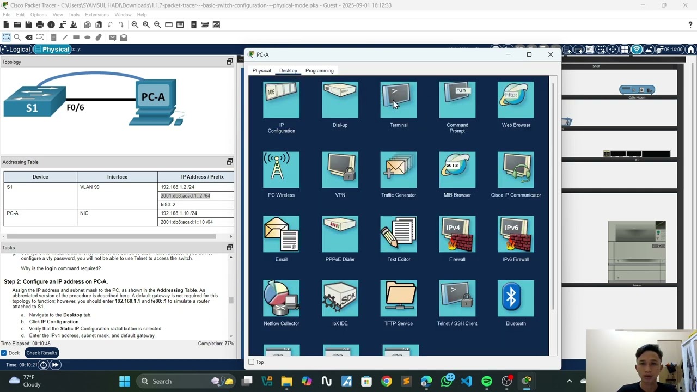Click the Save disk icon
This screenshot has width=697, height=392.
28,24
